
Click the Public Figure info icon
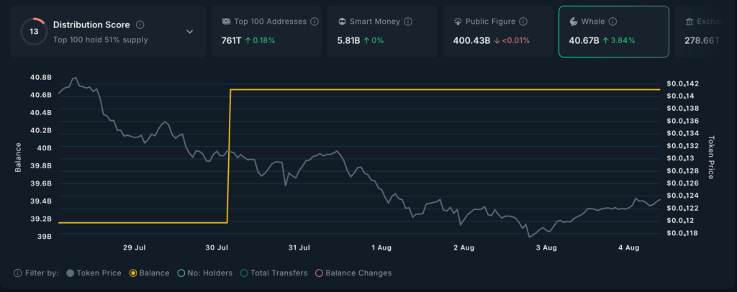click(x=523, y=22)
